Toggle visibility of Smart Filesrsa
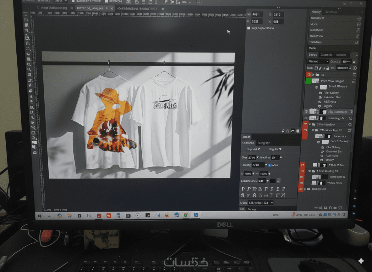This screenshot has height=272, width=372. coord(316,87)
